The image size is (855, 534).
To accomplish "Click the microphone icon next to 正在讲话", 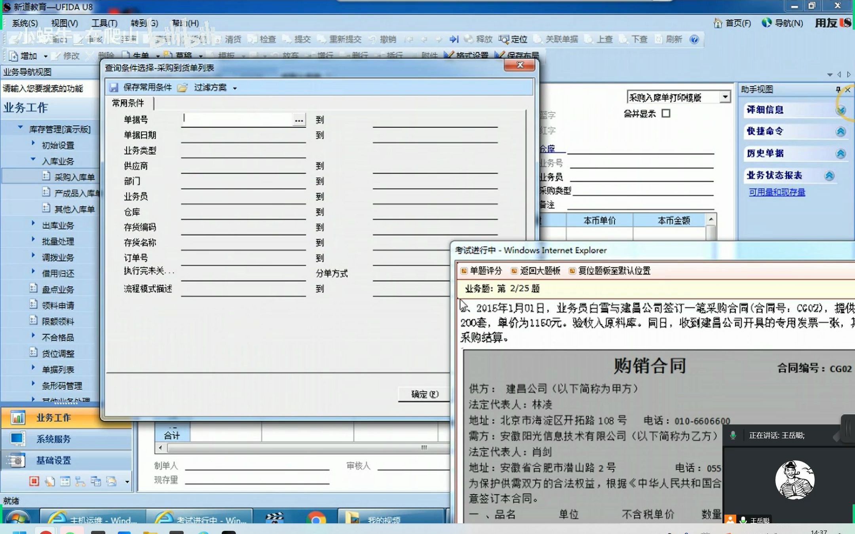I will pos(733,435).
